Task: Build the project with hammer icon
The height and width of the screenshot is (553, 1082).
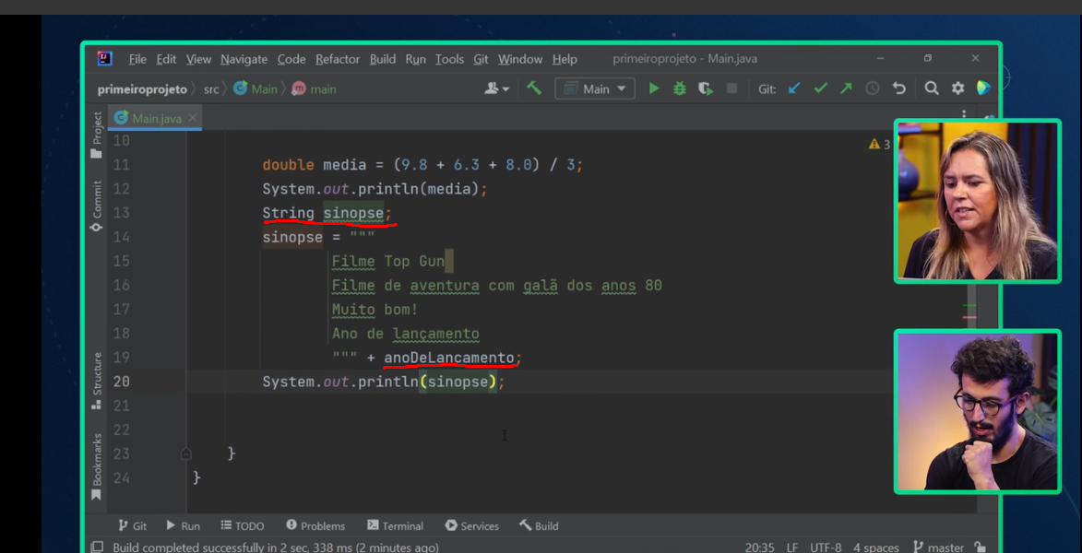Action: 534,88
